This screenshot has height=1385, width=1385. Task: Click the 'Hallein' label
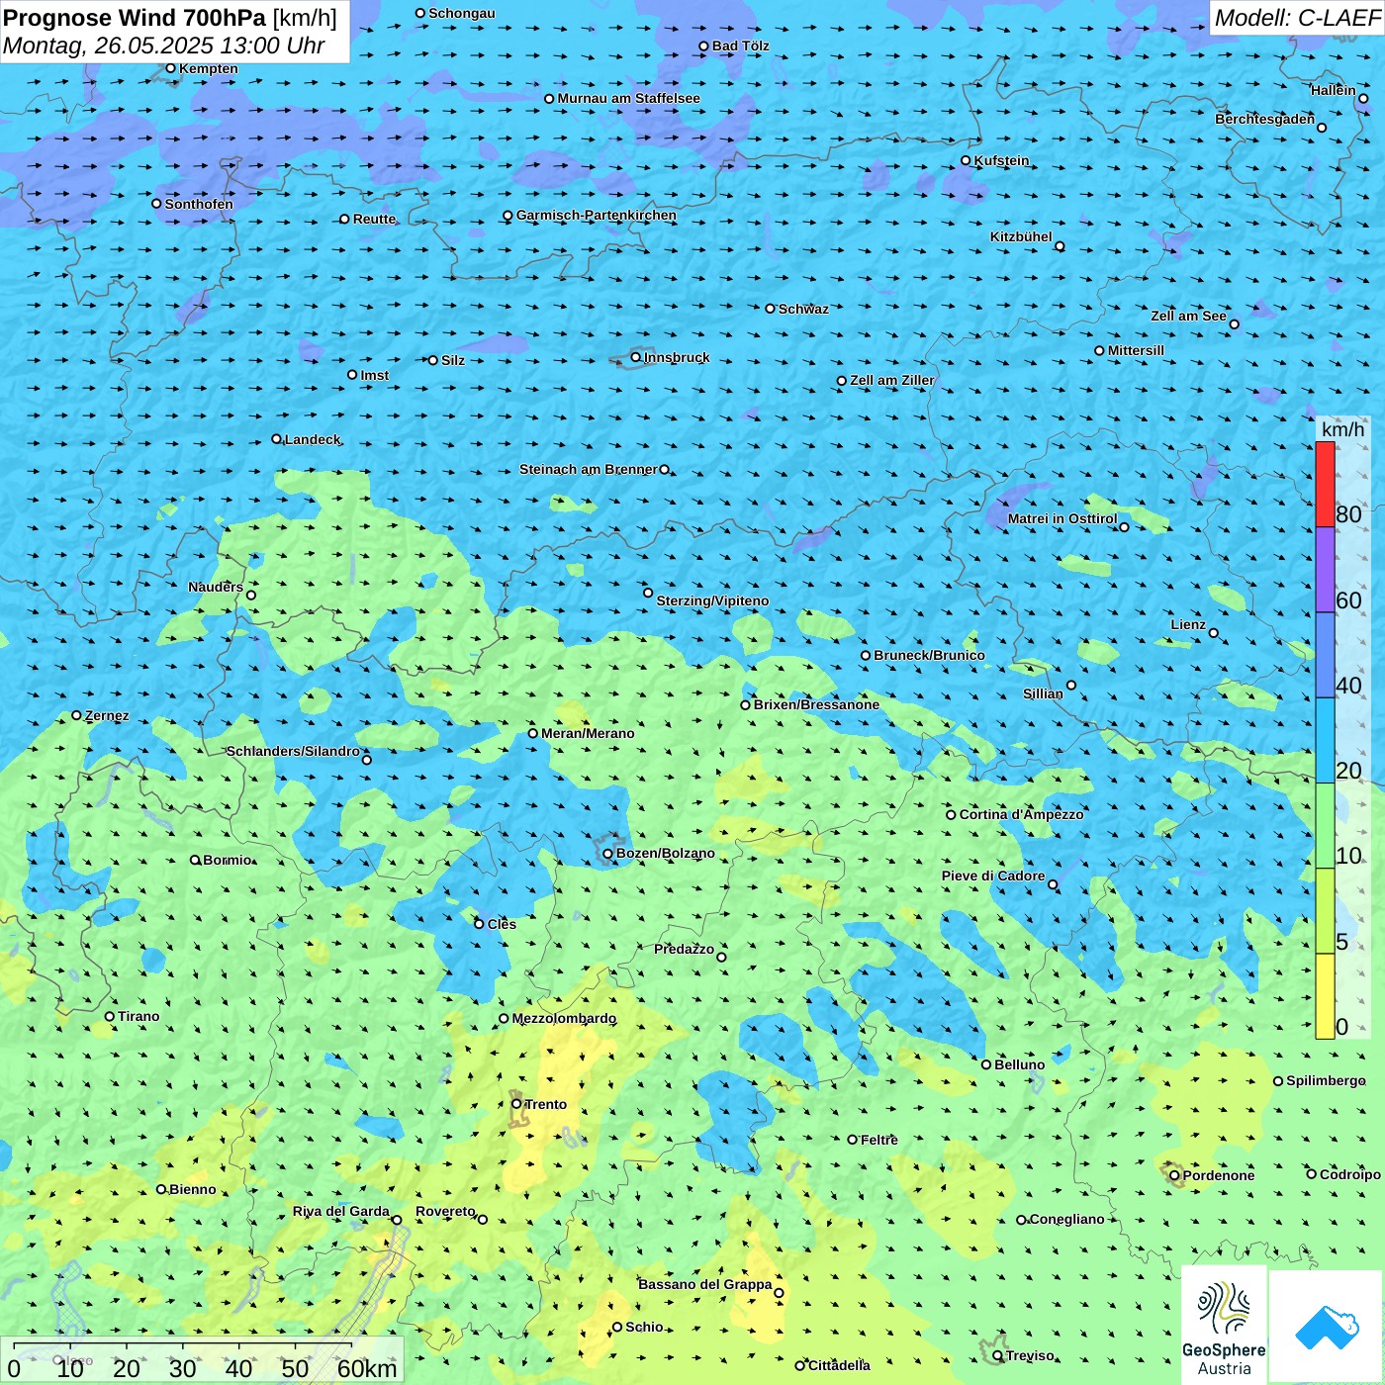click(x=1334, y=90)
